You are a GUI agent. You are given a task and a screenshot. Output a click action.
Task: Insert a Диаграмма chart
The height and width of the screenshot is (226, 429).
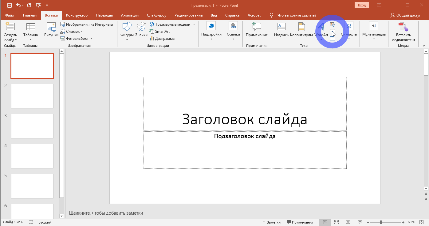(x=162, y=39)
